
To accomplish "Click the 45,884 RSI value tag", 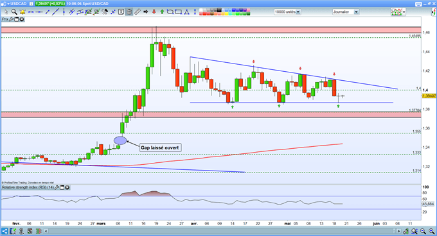I will [x=429, y=204].
